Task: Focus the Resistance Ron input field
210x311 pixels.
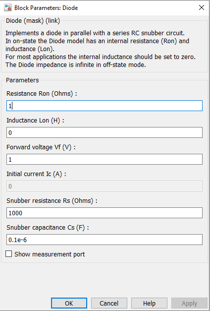Action: [105, 106]
